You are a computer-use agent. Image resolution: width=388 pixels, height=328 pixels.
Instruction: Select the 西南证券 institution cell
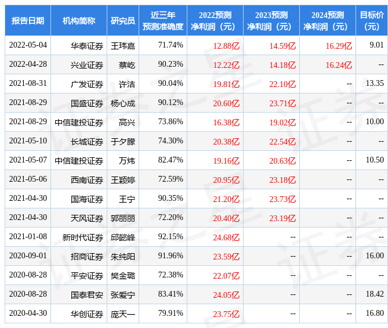(x=87, y=180)
